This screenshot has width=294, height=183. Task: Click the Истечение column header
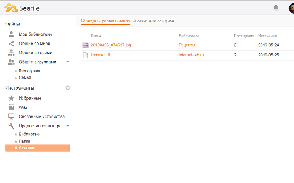click(268, 36)
